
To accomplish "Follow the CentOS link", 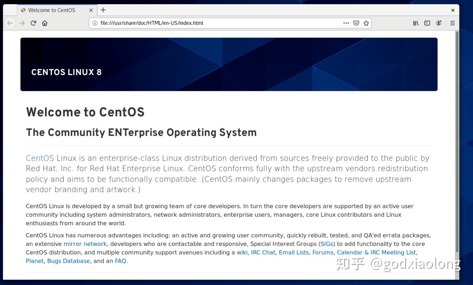I will 40,158.
